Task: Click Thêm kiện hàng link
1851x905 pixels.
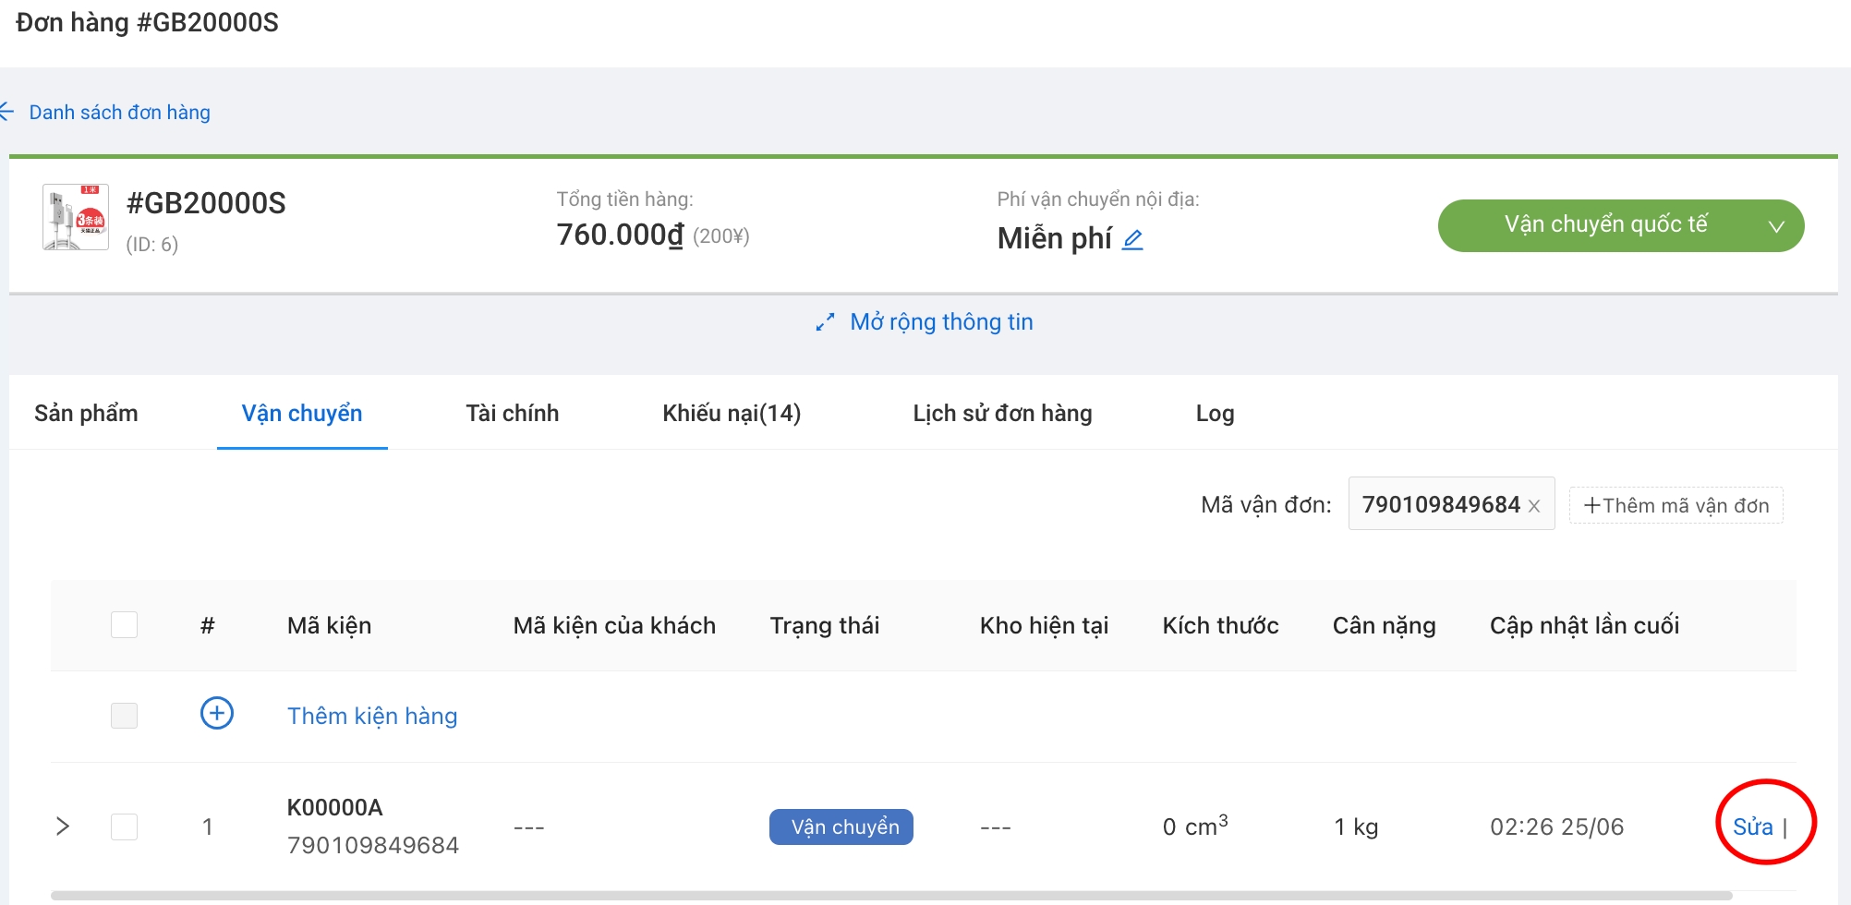Action: (372, 716)
